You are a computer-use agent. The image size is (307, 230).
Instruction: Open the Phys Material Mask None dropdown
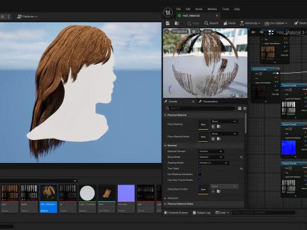(224, 134)
